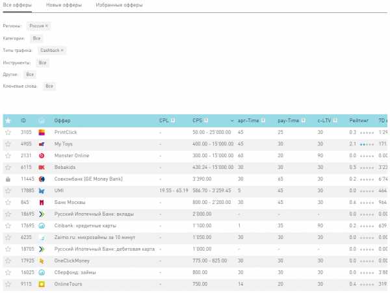Viewport: 390px width, 293px height.
Task: Favorite the OneClickMoney offer star
Action: click(x=8, y=261)
